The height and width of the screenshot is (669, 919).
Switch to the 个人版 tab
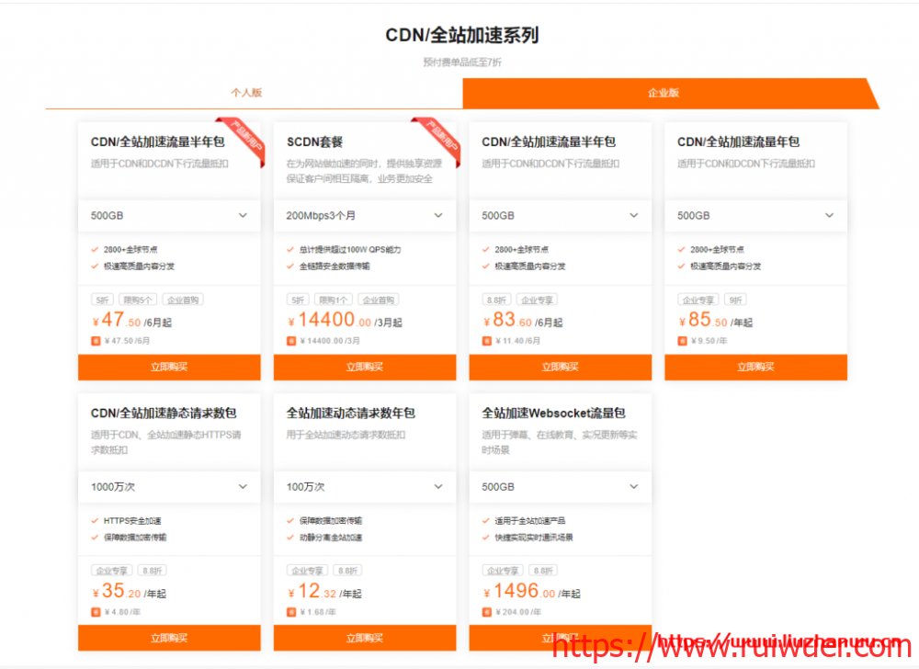(x=246, y=93)
